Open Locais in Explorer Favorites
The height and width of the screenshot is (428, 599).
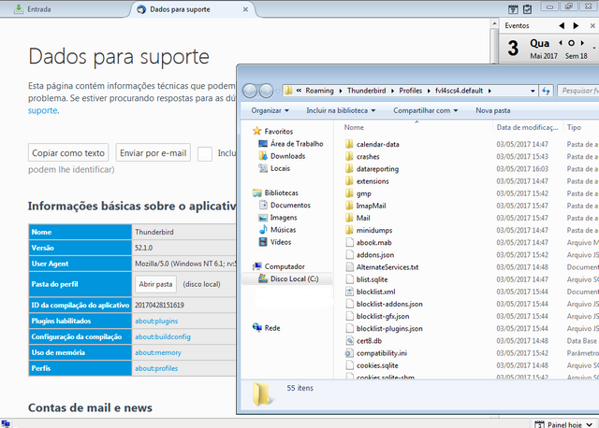click(274, 168)
